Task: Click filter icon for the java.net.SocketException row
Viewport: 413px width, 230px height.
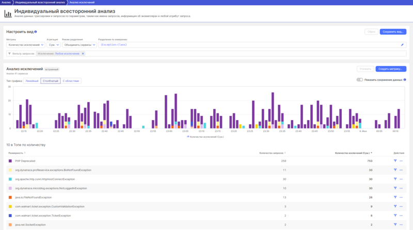Action: pyautogui.click(x=395, y=225)
